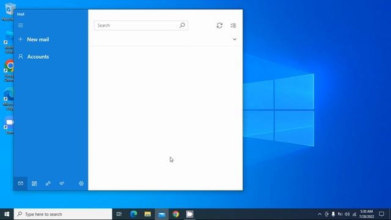Image resolution: width=391 pixels, height=220 pixels.
Task: Launch Google Chrome from taskbar
Action: point(176,215)
